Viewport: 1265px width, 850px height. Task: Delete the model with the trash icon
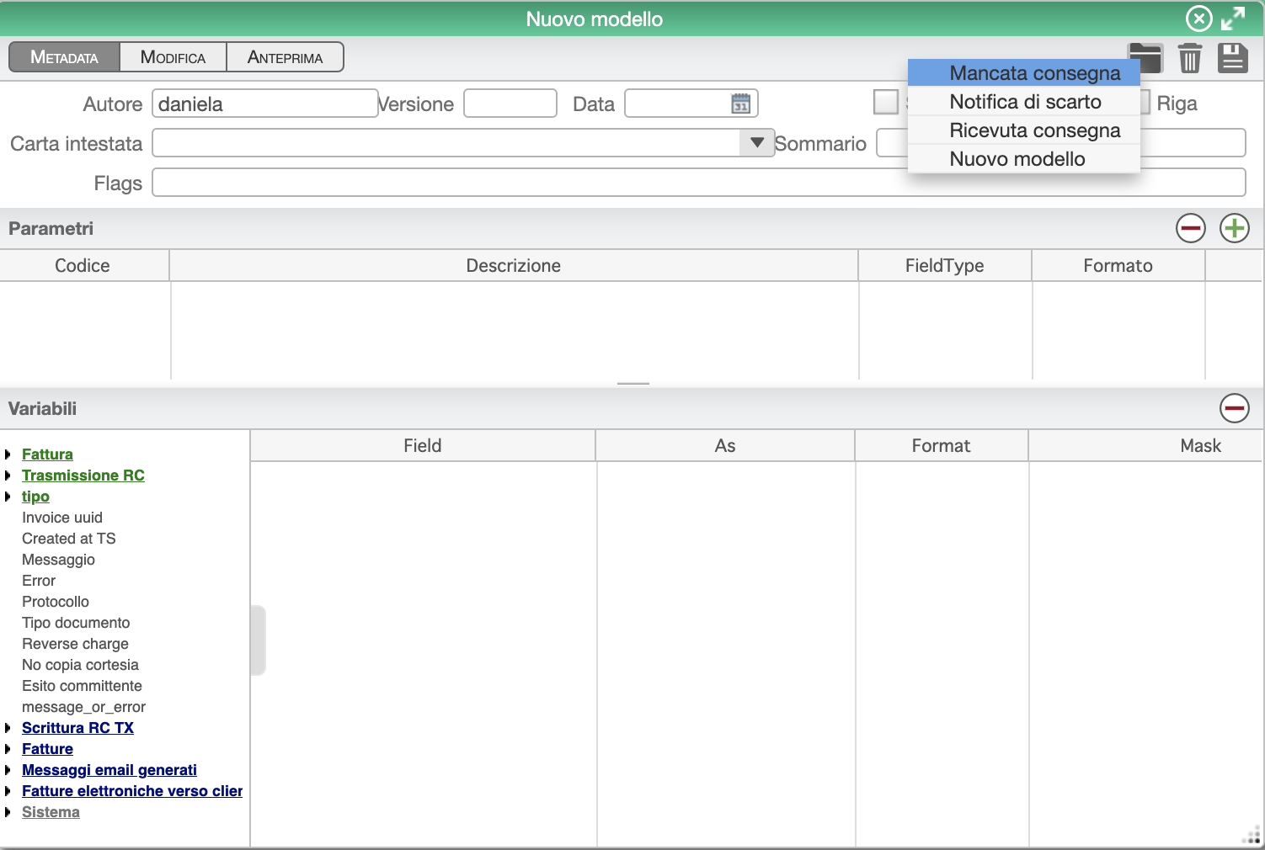point(1189,58)
